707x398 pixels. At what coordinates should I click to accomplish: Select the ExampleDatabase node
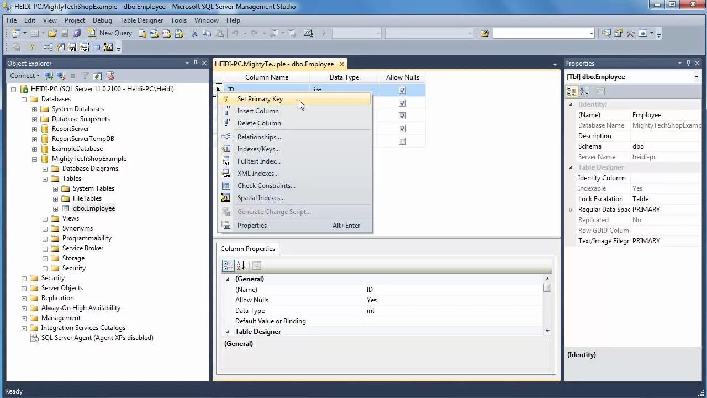[x=77, y=149]
